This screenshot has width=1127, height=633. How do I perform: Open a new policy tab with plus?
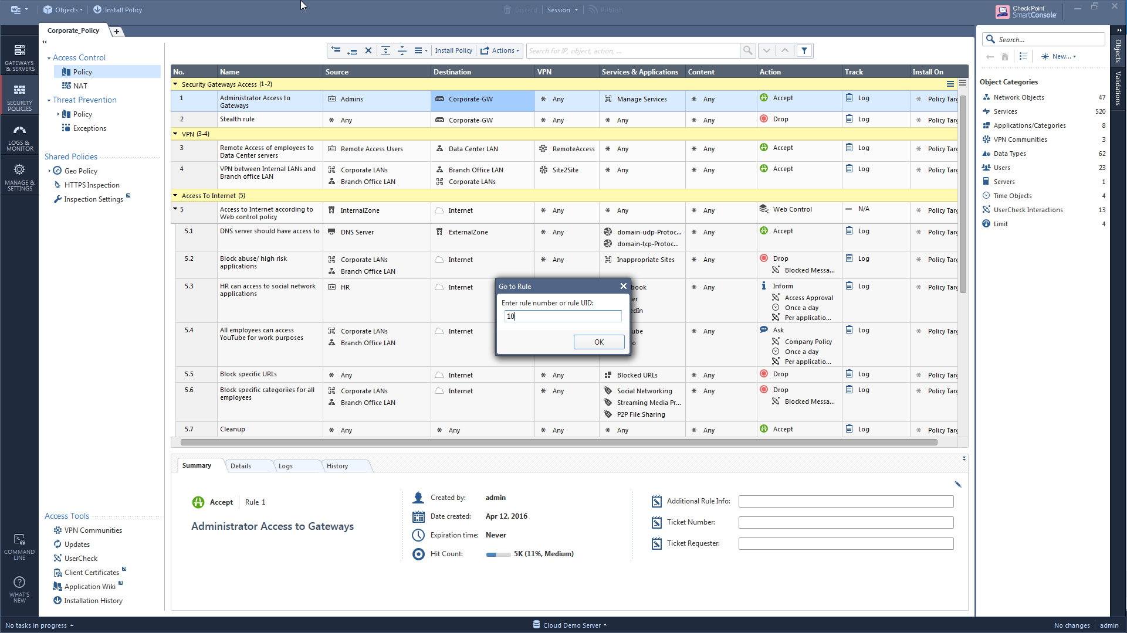click(117, 32)
